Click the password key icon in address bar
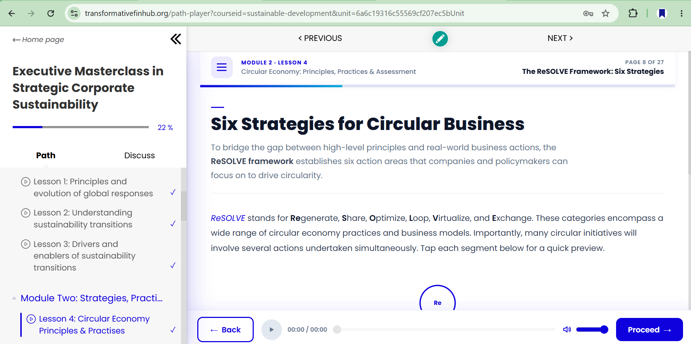The image size is (691, 344). click(588, 13)
